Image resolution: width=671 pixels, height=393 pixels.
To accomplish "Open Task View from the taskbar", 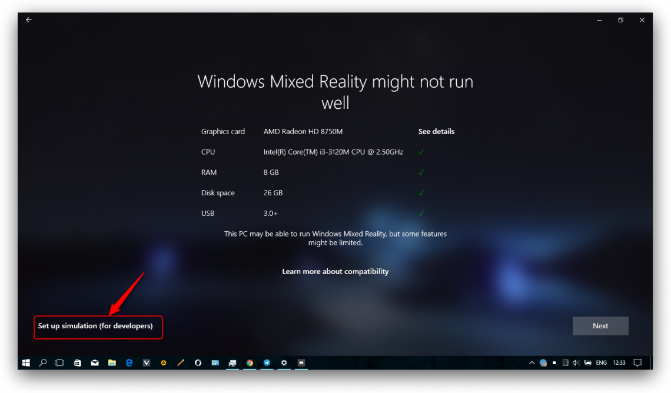I will [x=59, y=362].
